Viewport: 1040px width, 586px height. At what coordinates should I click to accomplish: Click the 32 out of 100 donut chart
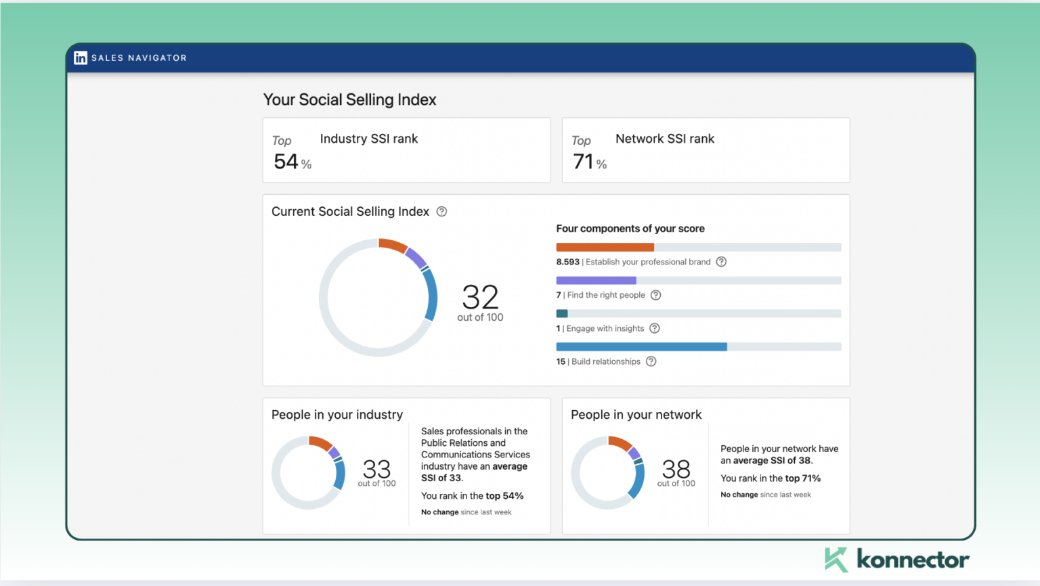(x=378, y=297)
